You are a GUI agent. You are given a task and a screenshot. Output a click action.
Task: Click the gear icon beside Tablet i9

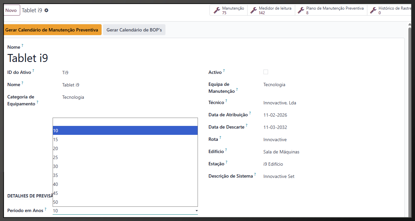tap(46, 10)
